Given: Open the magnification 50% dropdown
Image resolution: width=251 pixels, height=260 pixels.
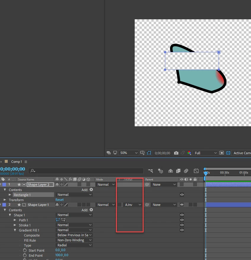Looking at the screenshot, I should (128, 153).
